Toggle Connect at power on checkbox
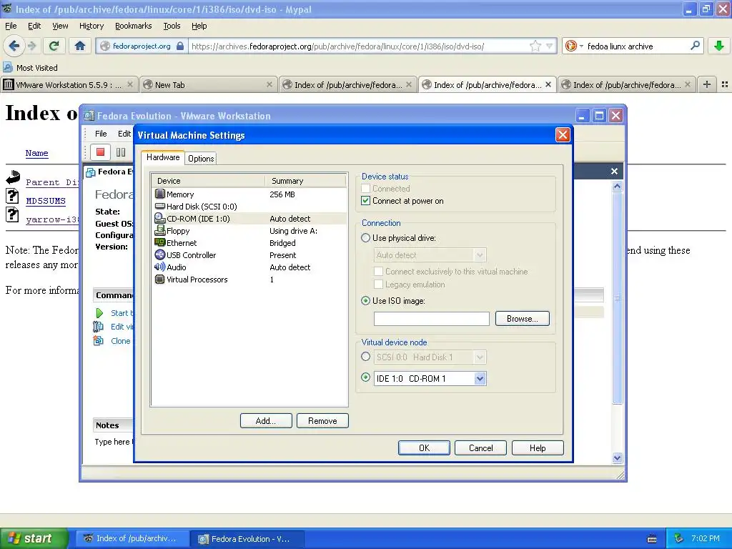This screenshot has height=549, width=732. click(365, 201)
